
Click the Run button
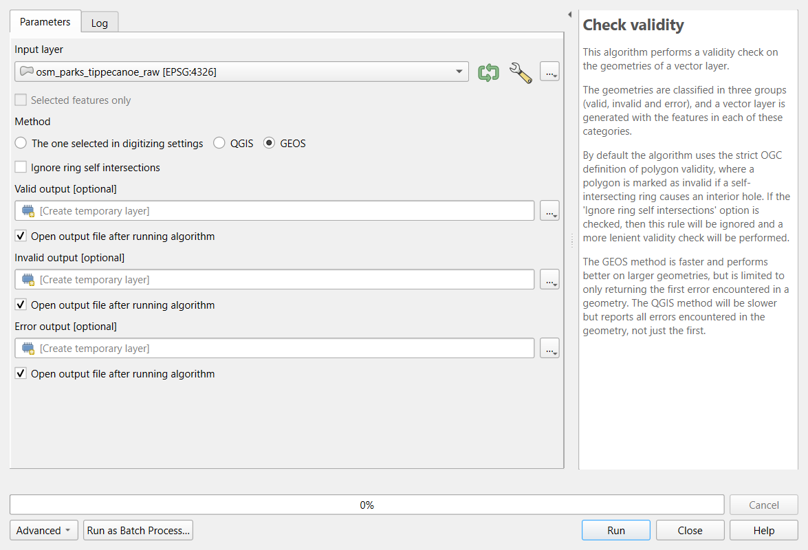click(x=615, y=530)
